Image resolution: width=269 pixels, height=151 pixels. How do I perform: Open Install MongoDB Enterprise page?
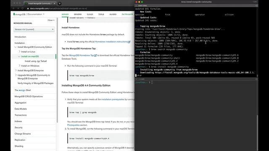point(31,70)
